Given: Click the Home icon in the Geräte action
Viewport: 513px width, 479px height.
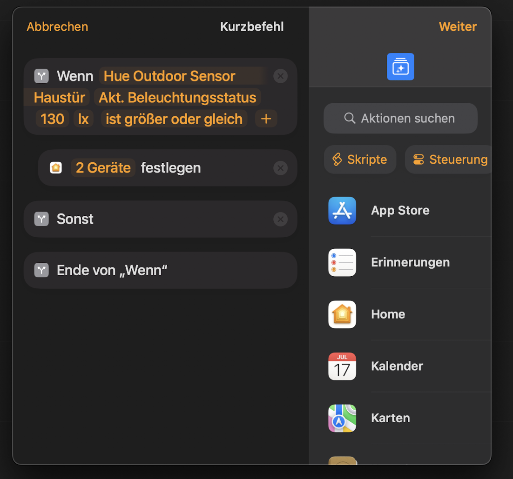Looking at the screenshot, I should pos(56,168).
